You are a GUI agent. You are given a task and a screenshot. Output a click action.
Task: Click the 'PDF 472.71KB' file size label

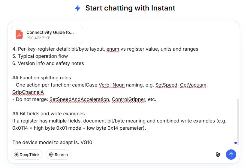click(x=38, y=38)
